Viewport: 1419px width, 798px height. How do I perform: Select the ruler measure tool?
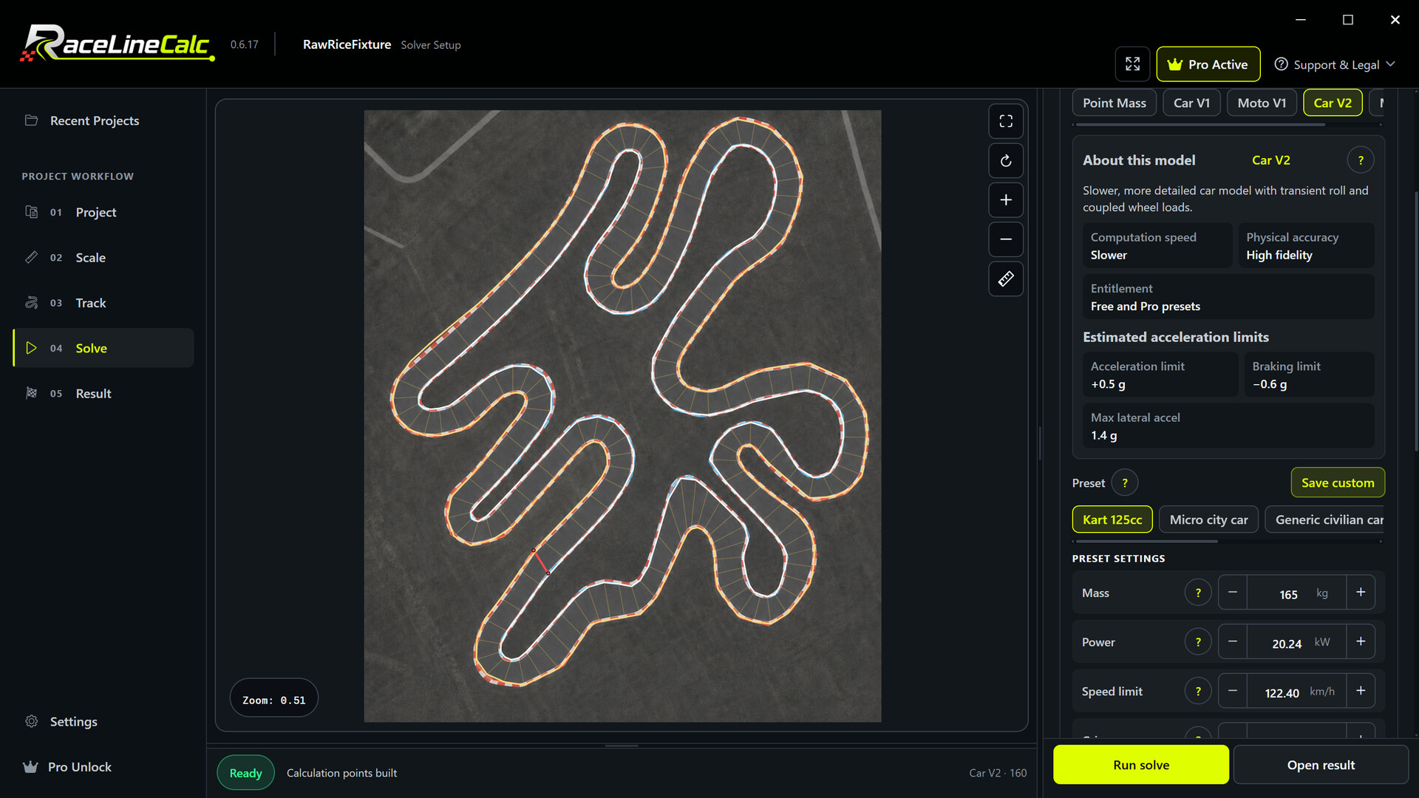[x=1006, y=279]
